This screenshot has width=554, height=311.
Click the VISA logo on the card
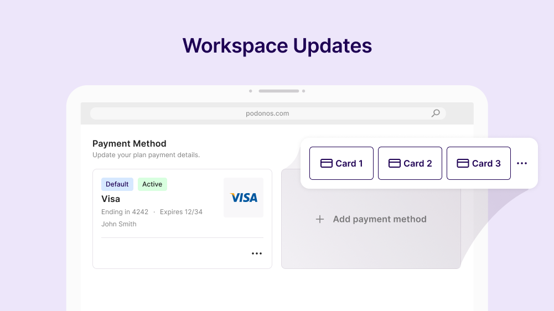(x=244, y=198)
